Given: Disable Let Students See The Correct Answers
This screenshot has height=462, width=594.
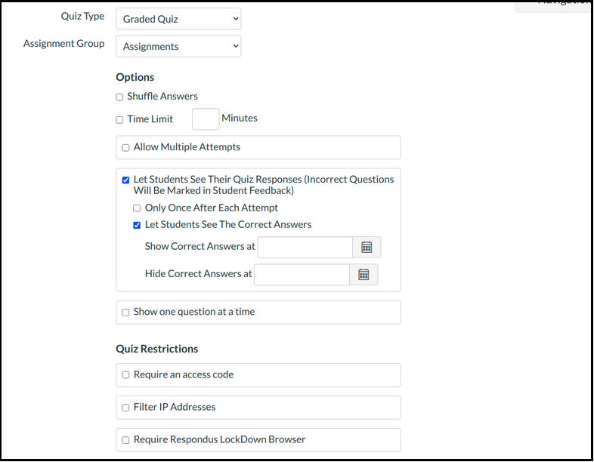Looking at the screenshot, I should pos(137,225).
